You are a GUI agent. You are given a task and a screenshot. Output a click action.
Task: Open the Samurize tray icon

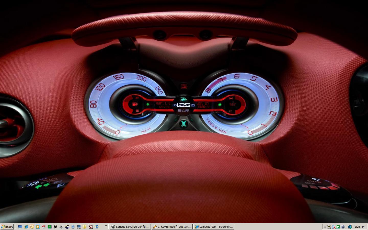click(343, 226)
